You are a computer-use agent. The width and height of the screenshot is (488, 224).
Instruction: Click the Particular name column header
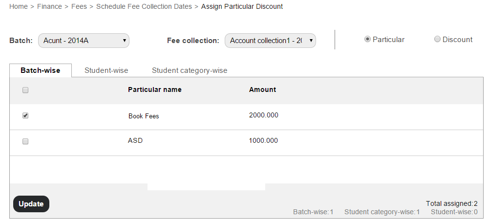[154, 90]
